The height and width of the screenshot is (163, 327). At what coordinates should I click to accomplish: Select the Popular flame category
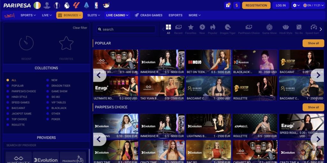click(x=212, y=29)
